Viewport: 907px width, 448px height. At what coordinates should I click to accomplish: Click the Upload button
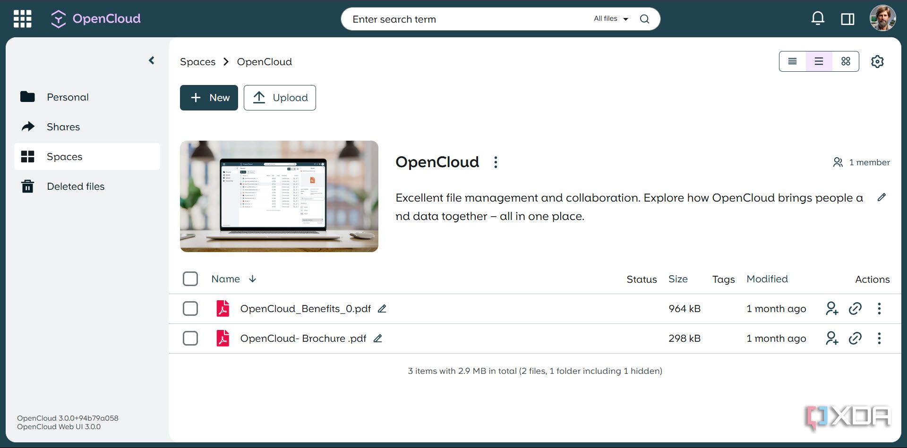pyautogui.click(x=280, y=98)
